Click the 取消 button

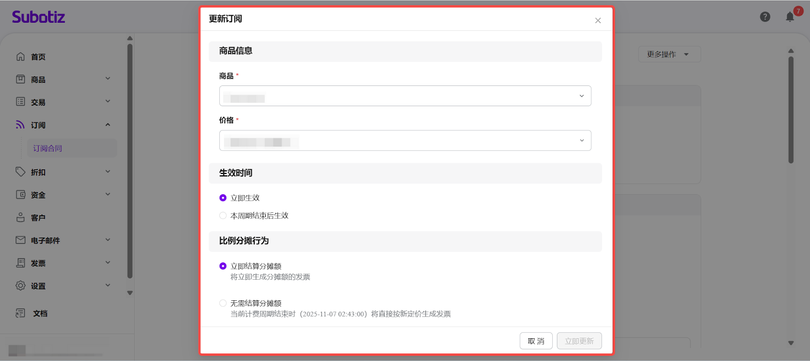pyautogui.click(x=536, y=341)
